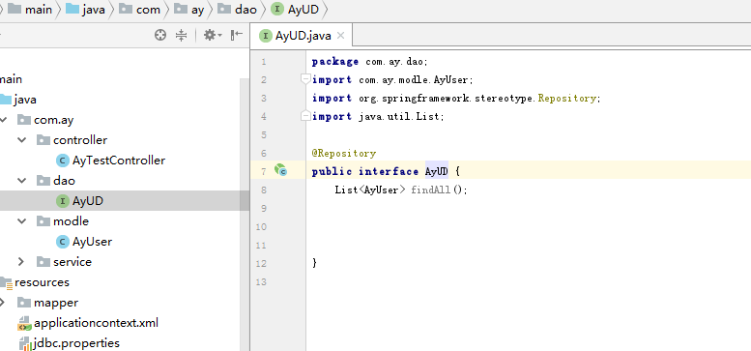Fold the import block at line 2
Viewport: 751px width, 351px height.
pyautogui.click(x=305, y=79)
